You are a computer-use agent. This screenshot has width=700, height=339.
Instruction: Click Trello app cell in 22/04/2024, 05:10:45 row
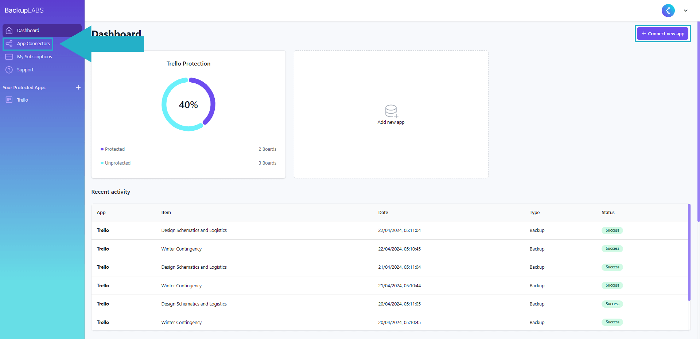tap(103, 249)
